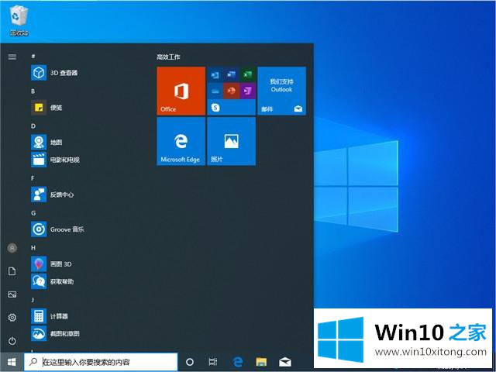Screen dimensions: 496x372
Task: Open Groove 音乐 app
Action: pyautogui.click(x=57, y=229)
